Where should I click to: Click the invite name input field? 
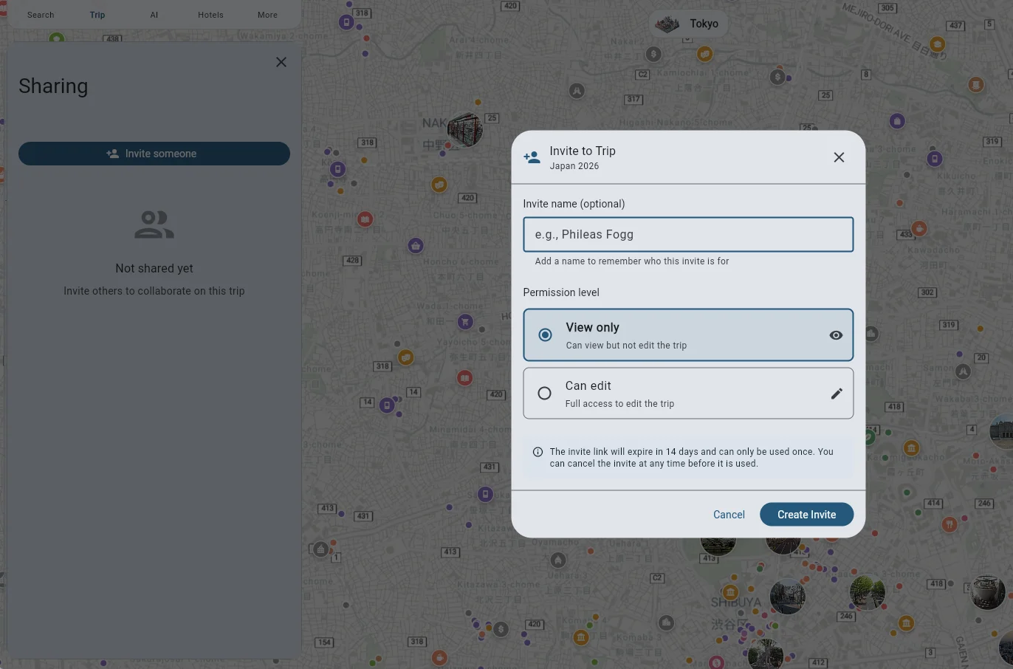point(687,234)
